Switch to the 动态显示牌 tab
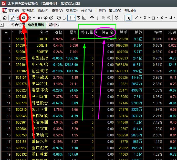This screenshot has width=177, height=160. (x=36, y=25)
